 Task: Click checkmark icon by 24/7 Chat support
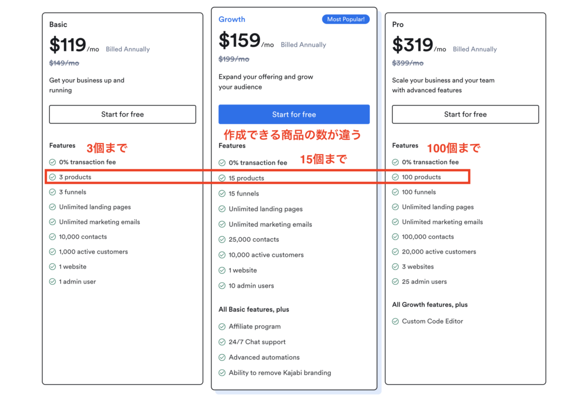coord(222,342)
